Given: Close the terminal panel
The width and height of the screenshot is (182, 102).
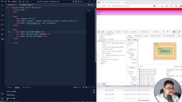Looking at the screenshot, I should (x=94, y=87).
